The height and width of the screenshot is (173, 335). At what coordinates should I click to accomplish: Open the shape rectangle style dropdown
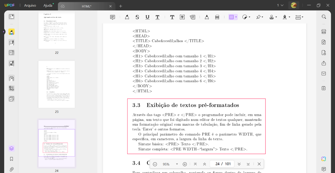tap(236, 17)
